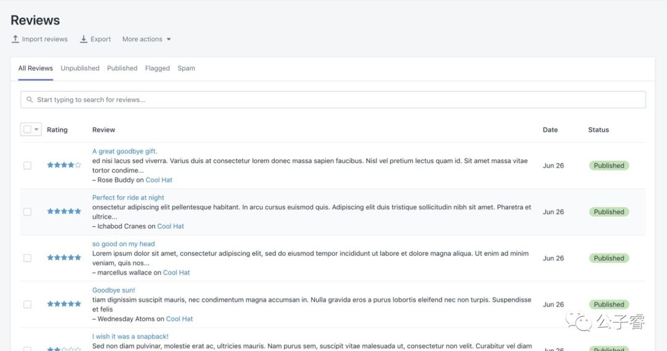Switch to the Spam tab
Screen dimensions: 667x351
coord(187,68)
